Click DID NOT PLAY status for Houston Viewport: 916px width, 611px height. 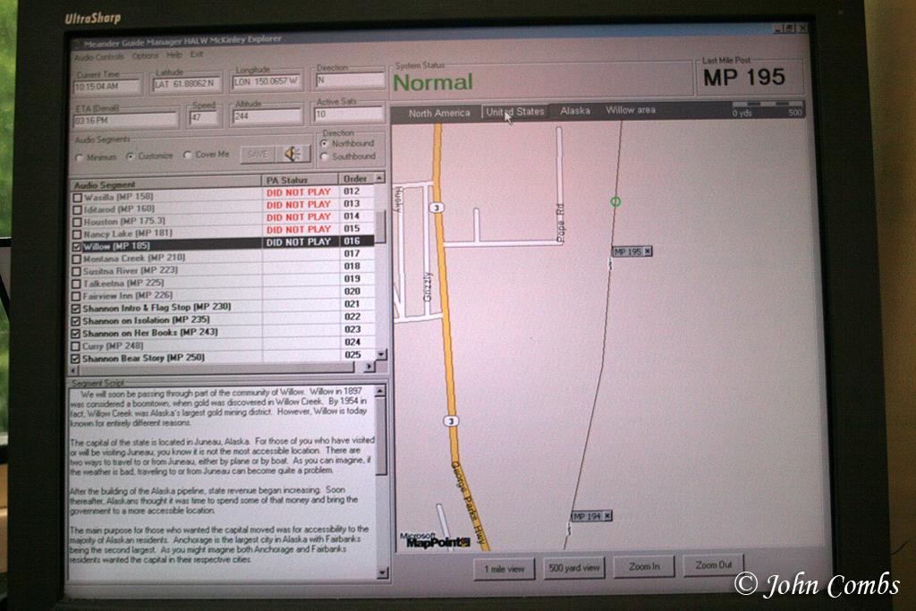(x=299, y=217)
